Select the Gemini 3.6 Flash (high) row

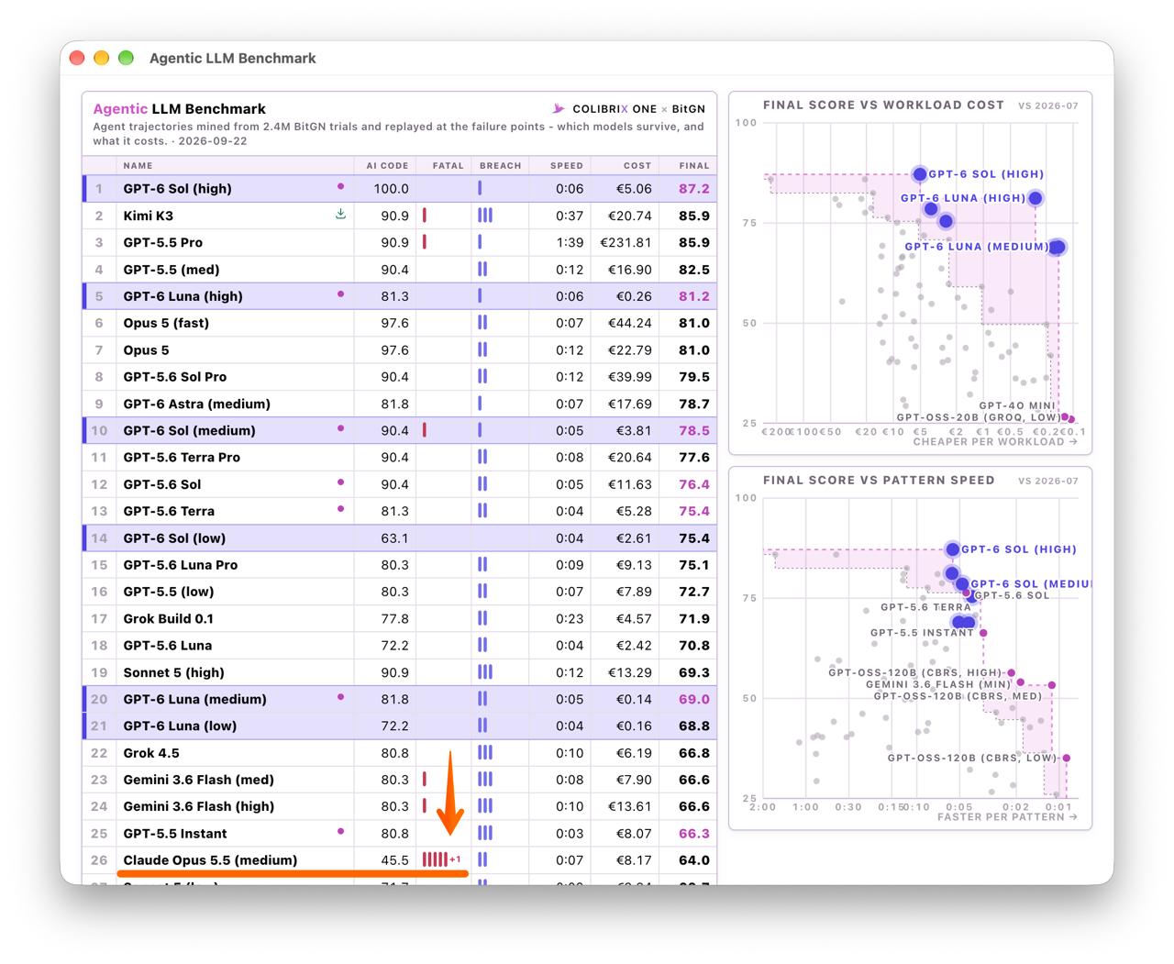[x=400, y=806]
